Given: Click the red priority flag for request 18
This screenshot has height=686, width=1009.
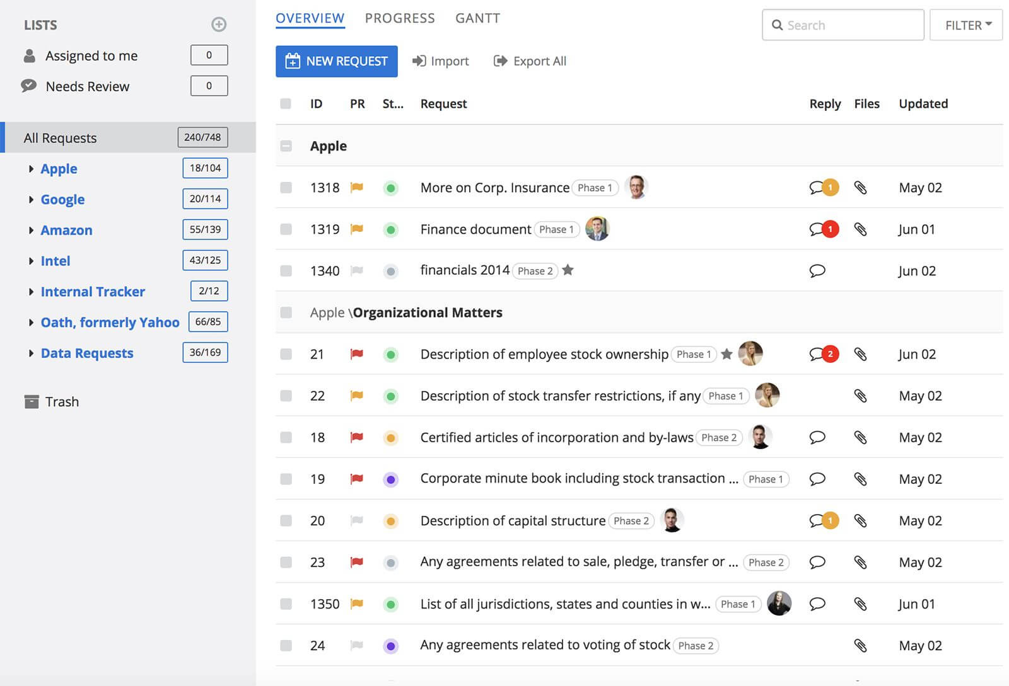Looking at the screenshot, I should 357,437.
